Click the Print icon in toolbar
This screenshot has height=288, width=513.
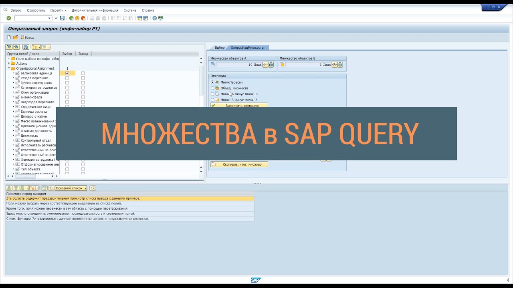(x=92, y=18)
